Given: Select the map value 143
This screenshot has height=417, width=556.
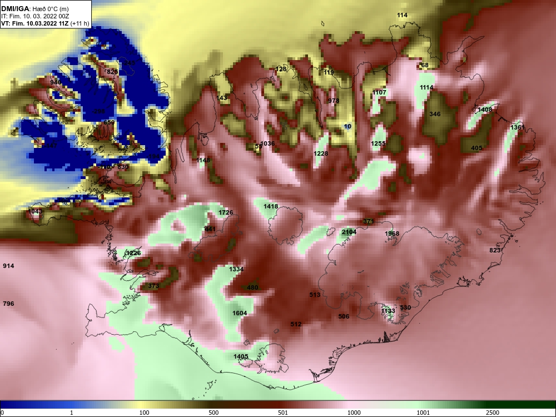Looking at the screenshot, I should coord(221,98).
